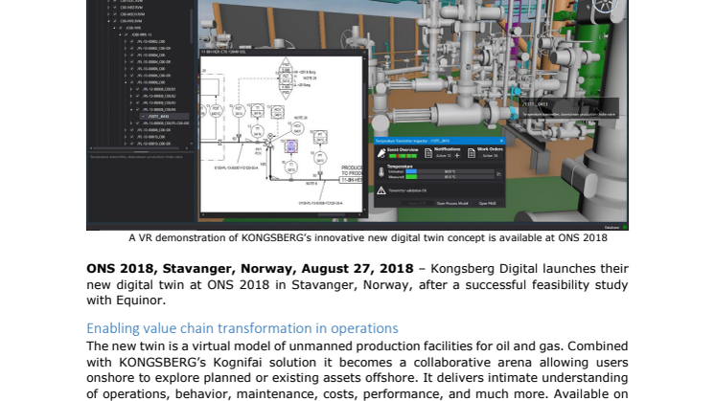Click the image caption about VR demonstration
Image resolution: width=715 pixels, height=401 pixels.
[x=367, y=237]
